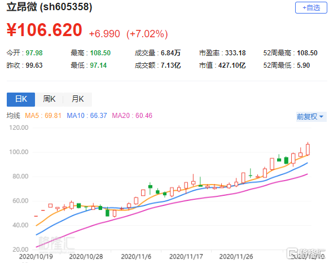Click the 昨收 value 99.63
329x263 pixels.
coord(34,65)
